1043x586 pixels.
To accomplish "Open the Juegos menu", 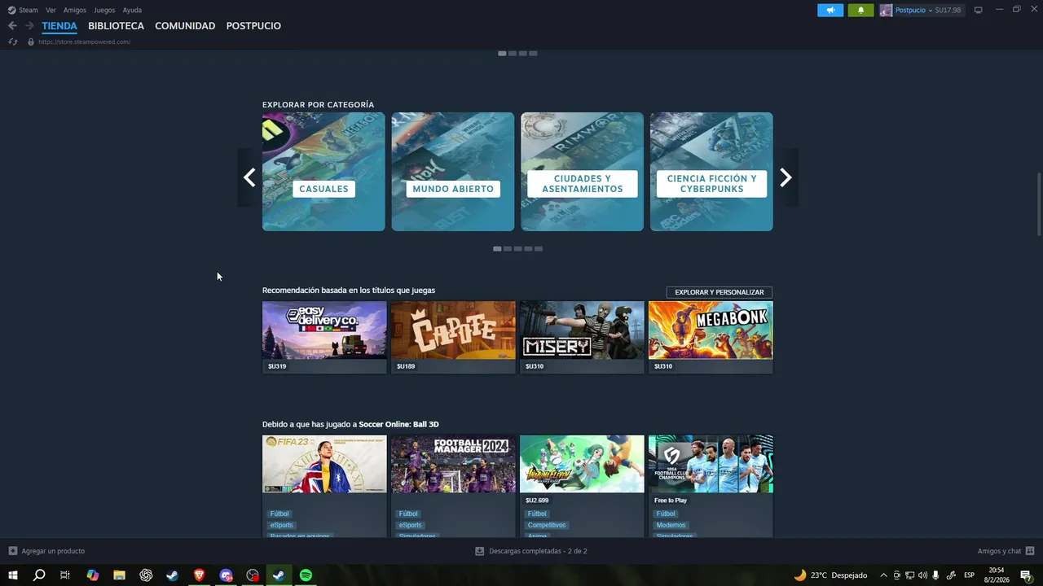I will [x=104, y=10].
